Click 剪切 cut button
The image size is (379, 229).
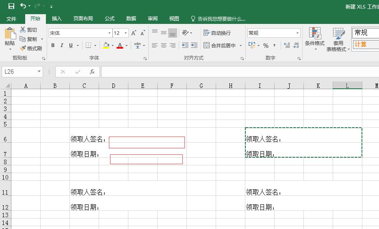click(28, 30)
